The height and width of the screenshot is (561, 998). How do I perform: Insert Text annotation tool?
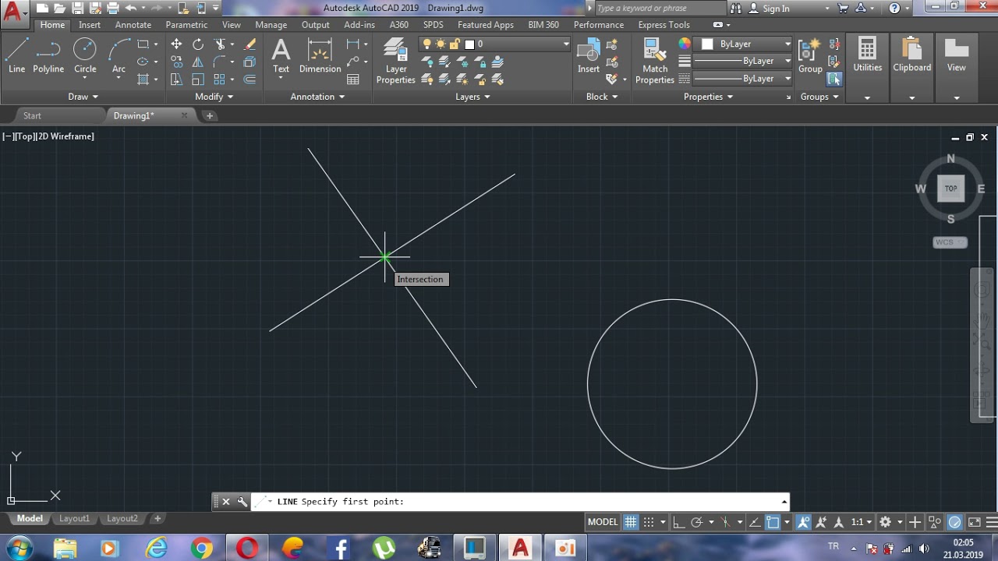pos(281,56)
